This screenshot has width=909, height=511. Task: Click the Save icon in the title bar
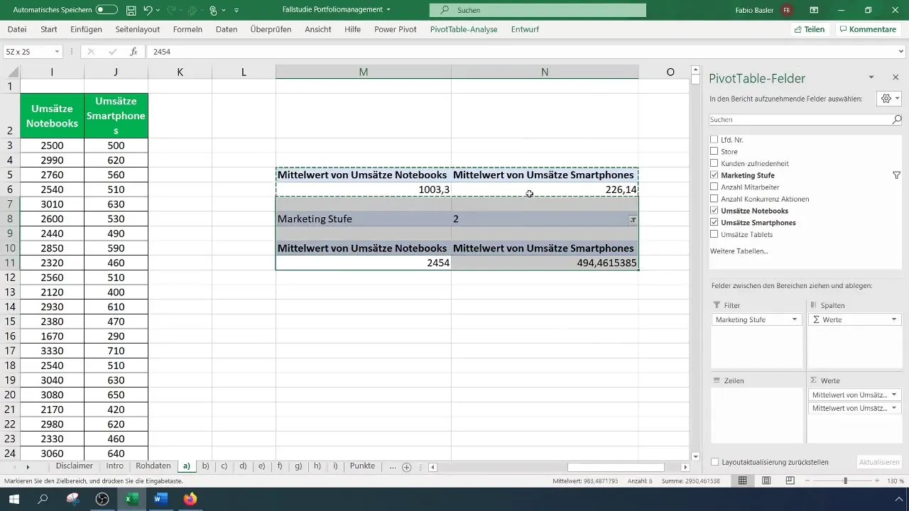[131, 11]
